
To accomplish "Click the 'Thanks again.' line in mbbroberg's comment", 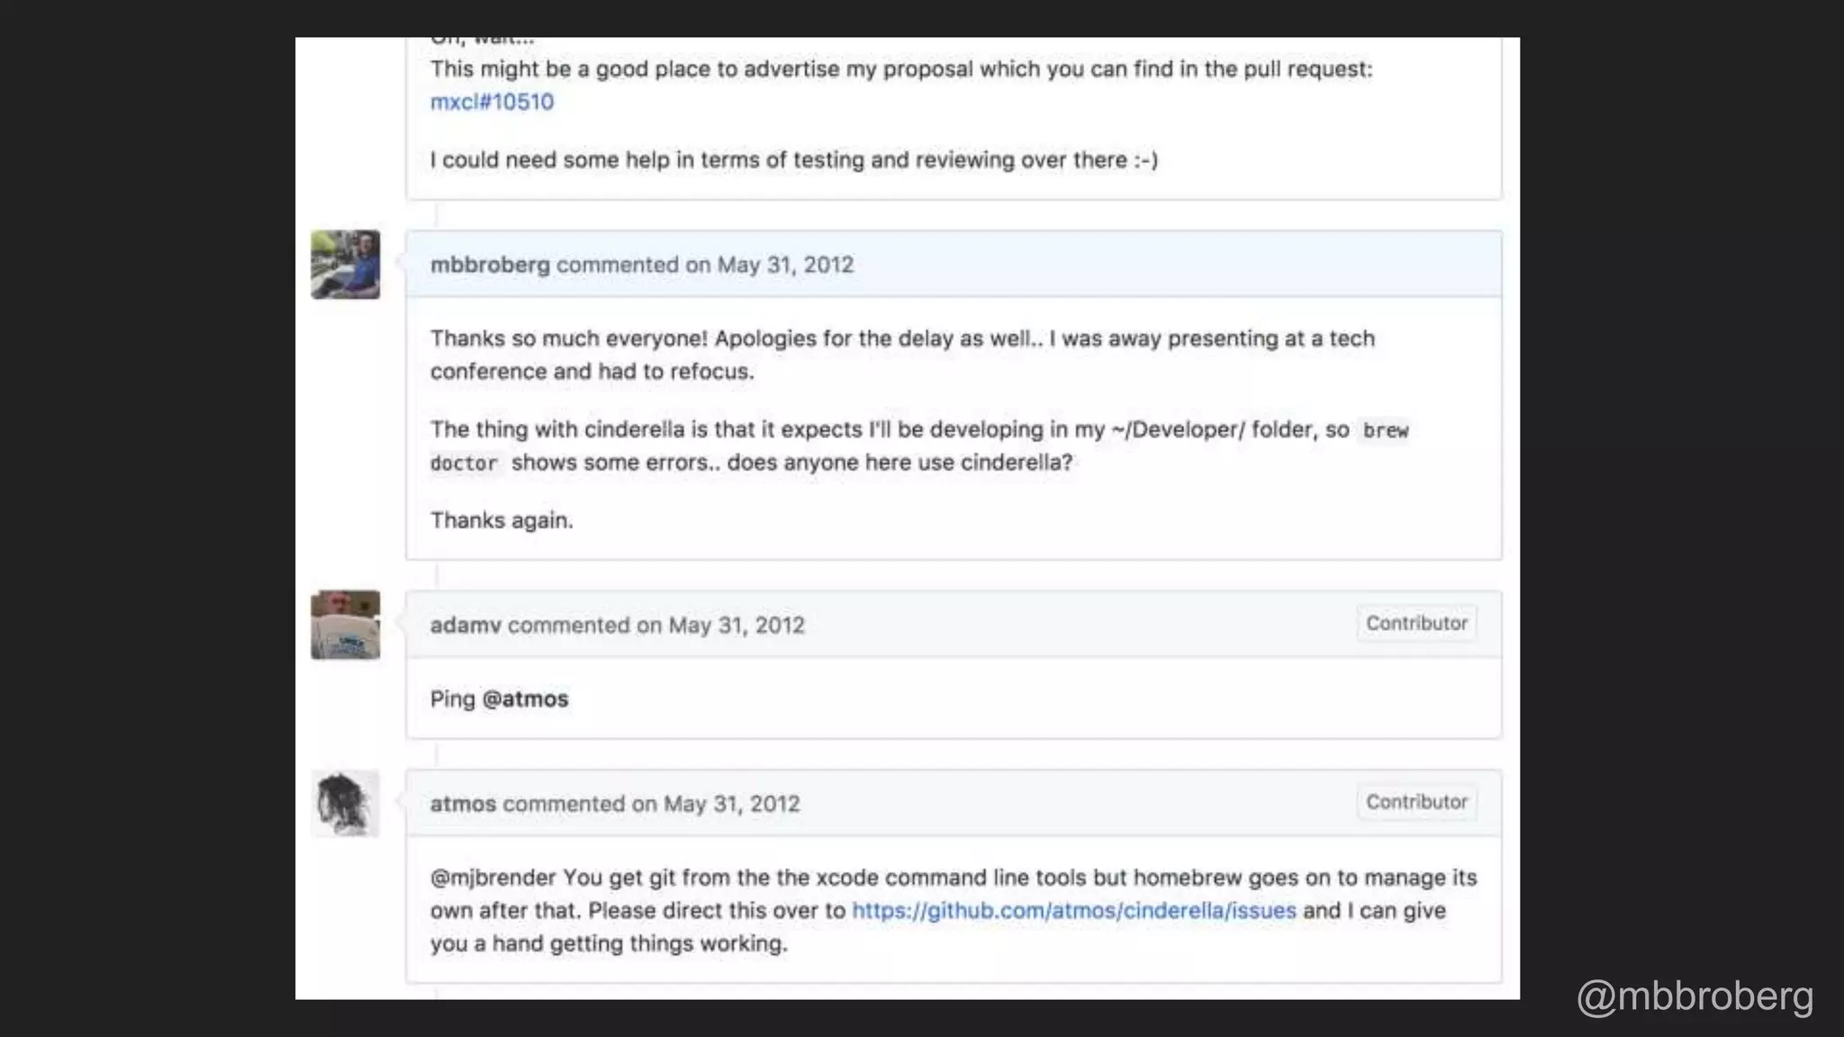I will coord(501,520).
